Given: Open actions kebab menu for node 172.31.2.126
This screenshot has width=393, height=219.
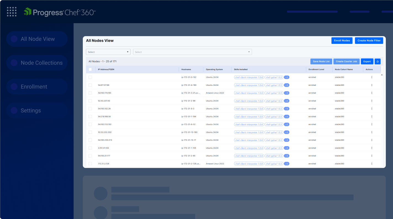Looking at the screenshot, I should click(372, 164).
